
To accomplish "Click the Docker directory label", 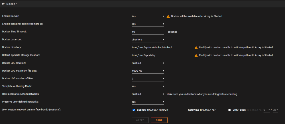I will point(12,47).
